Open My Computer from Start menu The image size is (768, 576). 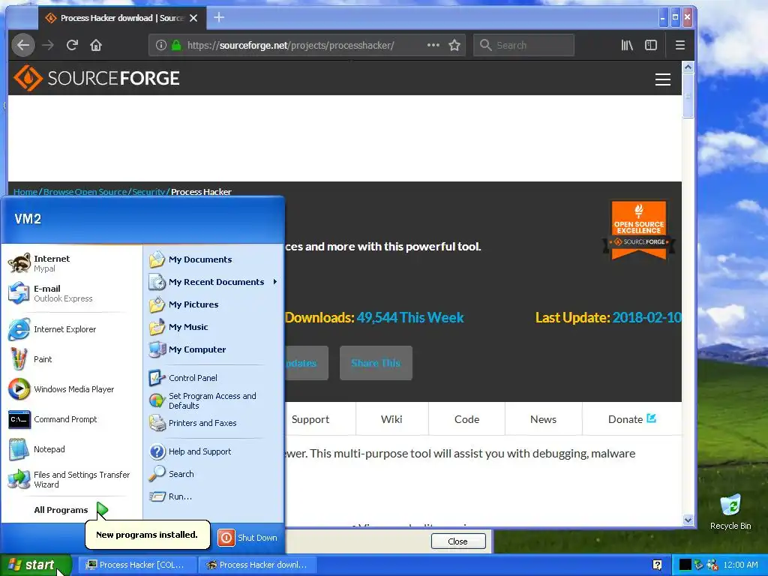(214, 349)
